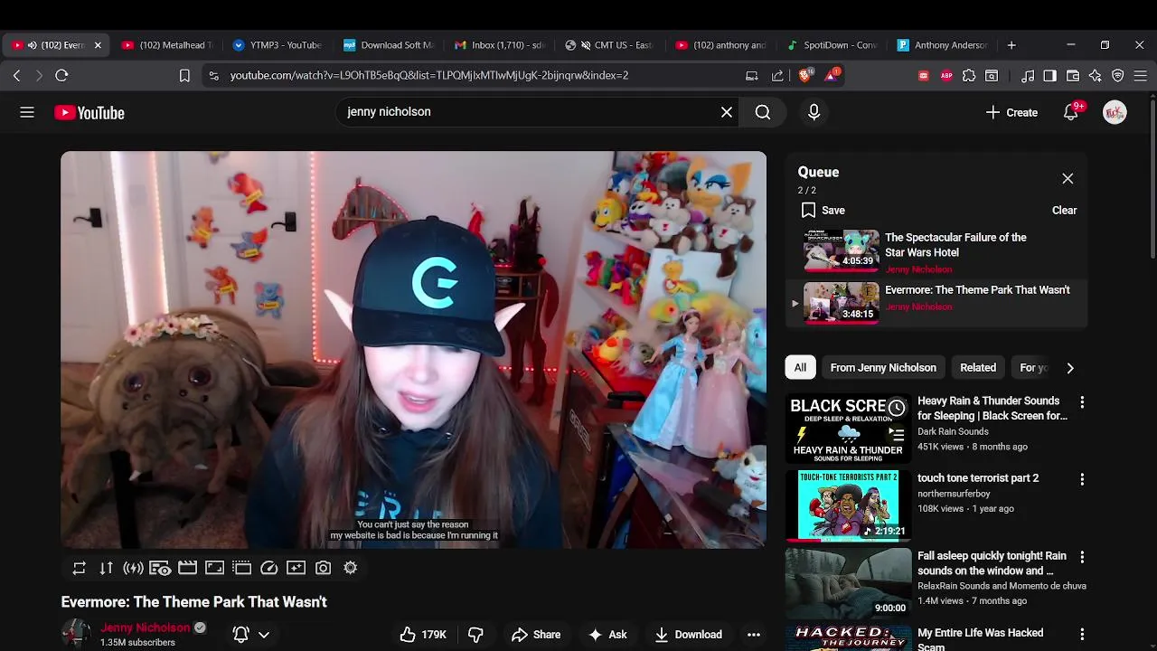
Task: Switch to the Metalhead browser tab
Action: tap(166, 45)
